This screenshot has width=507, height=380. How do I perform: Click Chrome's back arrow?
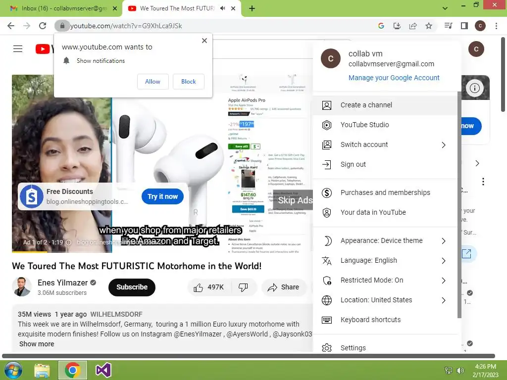(x=11, y=26)
